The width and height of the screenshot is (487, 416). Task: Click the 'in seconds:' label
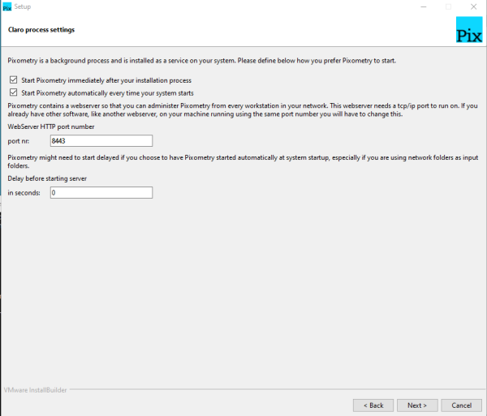click(x=24, y=193)
